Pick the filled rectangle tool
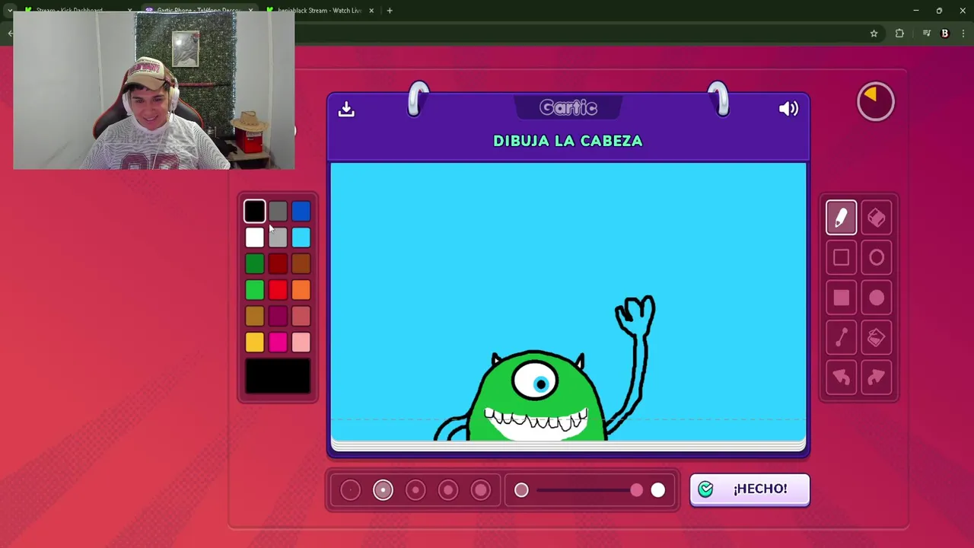This screenshot has height=548, width=974. tap(841, 298)
